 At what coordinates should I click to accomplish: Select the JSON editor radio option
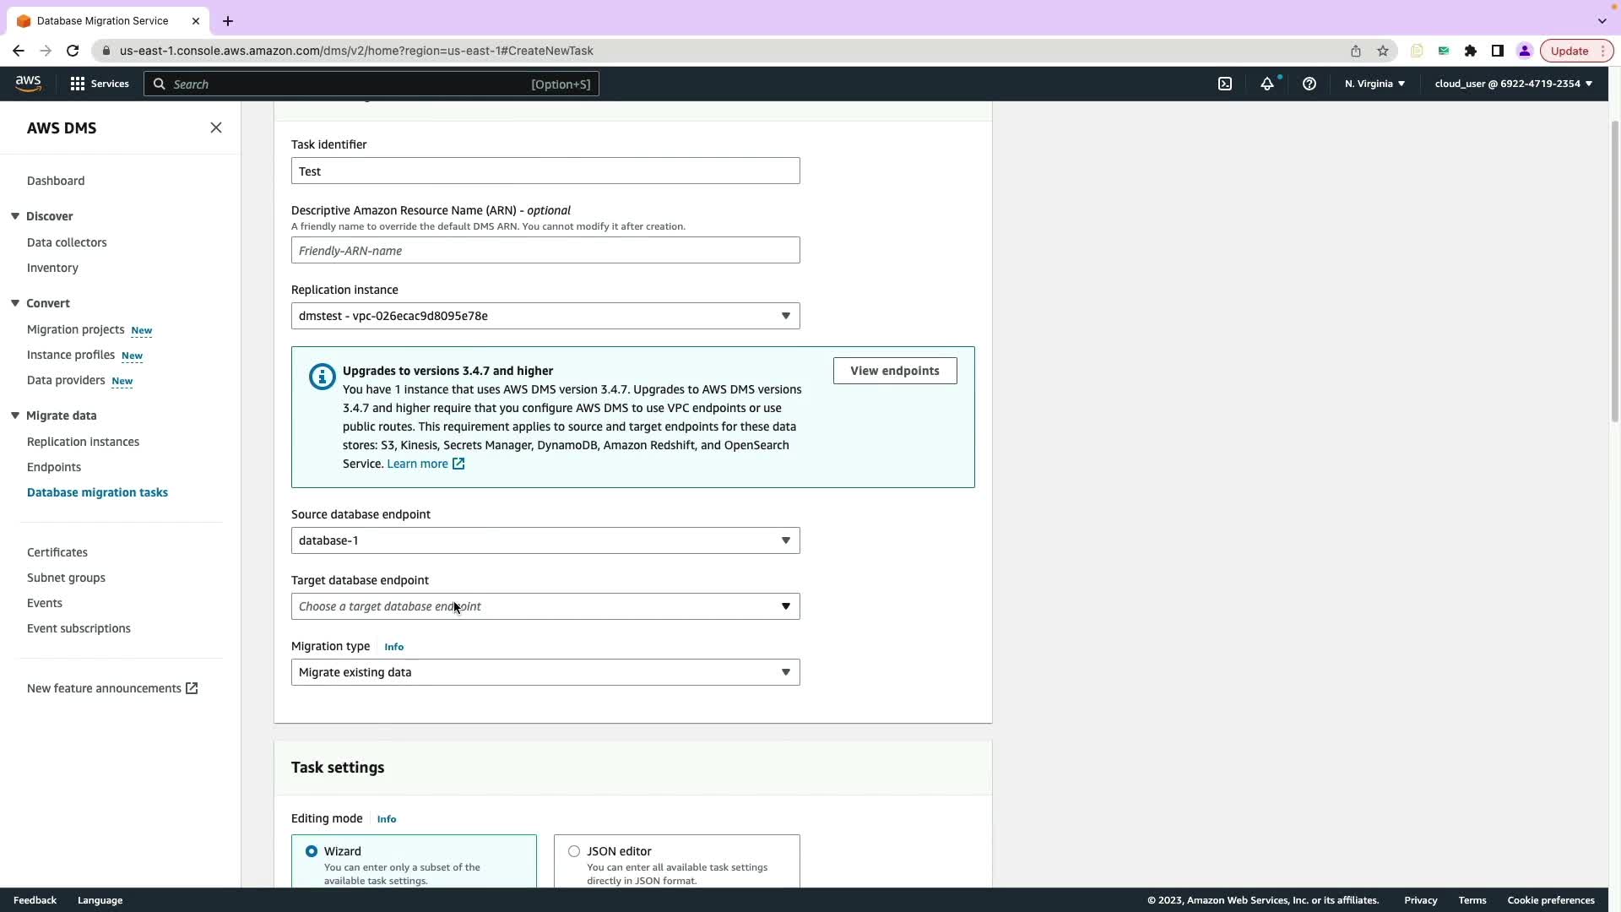pos(574,851)
